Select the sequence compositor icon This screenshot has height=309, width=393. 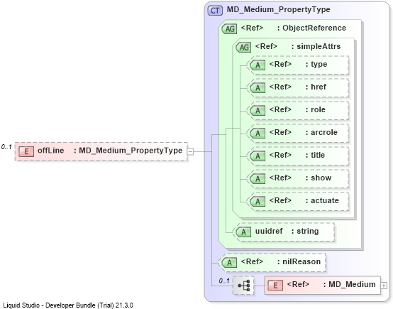[243, 286]
